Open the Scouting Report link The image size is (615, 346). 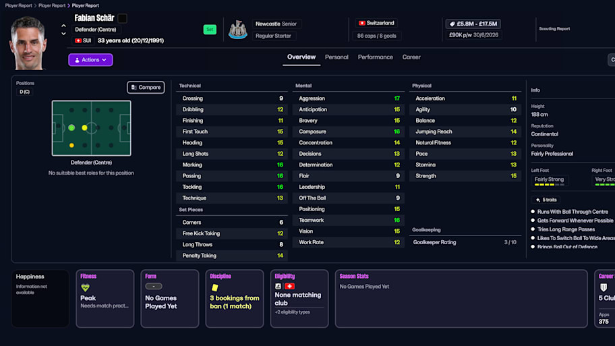[x=554, y=28]
